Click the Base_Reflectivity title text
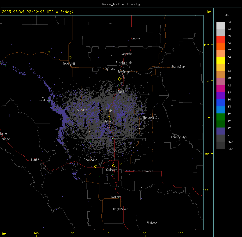Viewport: 242px width, 237px height. click(x=121, y=4)
